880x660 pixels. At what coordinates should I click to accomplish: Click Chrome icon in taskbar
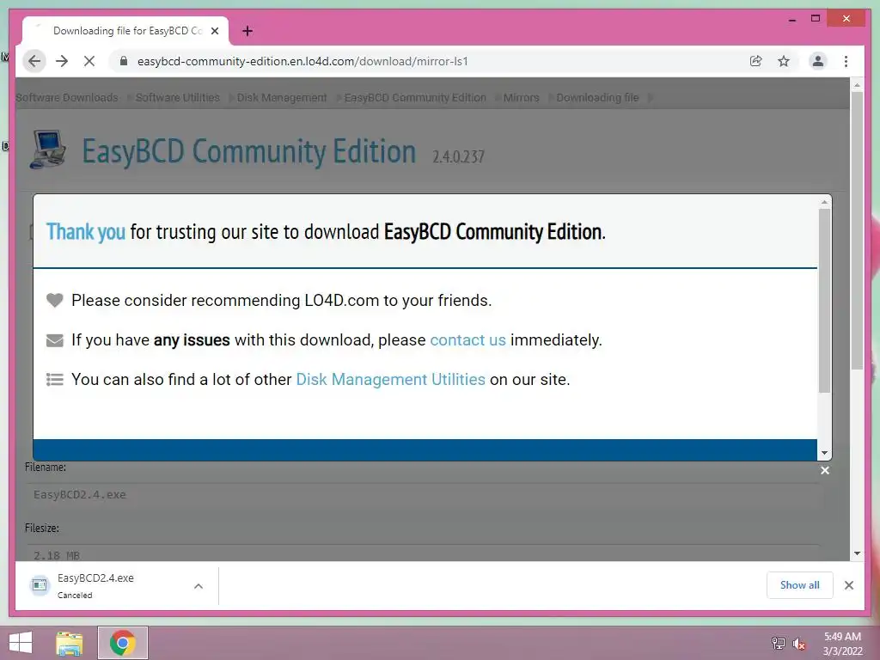click(122, 643)
